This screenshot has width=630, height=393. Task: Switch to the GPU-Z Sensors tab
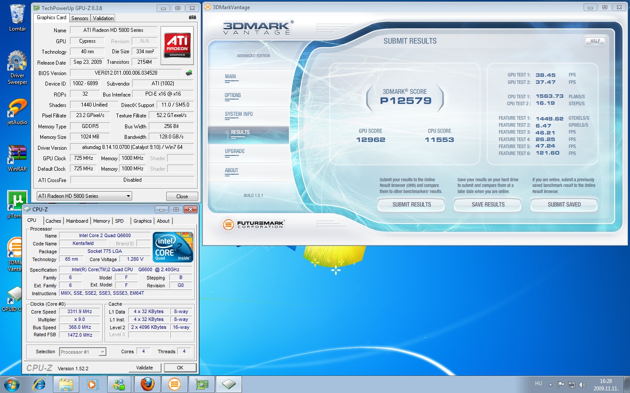[x=80, y=18]
